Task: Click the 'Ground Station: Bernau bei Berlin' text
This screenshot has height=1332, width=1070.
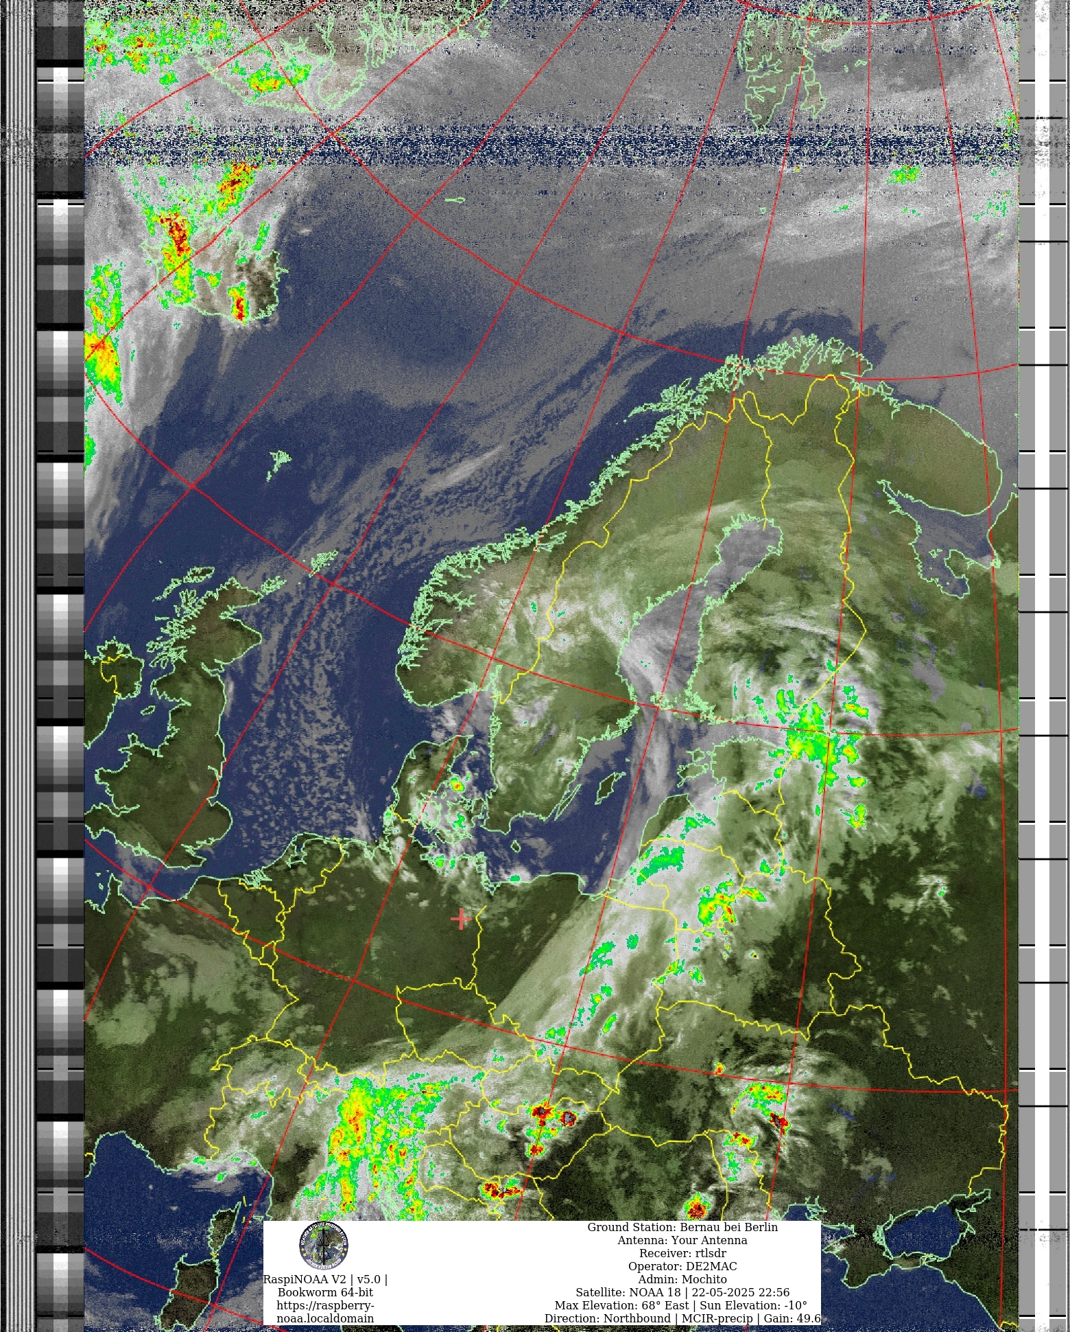Action: click(682, 1227)
